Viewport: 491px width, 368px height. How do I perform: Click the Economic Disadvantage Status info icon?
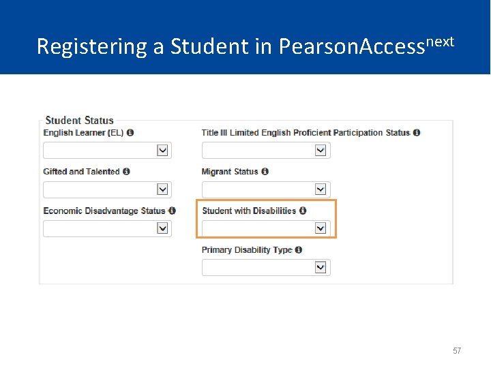pyautogui.click(x=173, y=211)
